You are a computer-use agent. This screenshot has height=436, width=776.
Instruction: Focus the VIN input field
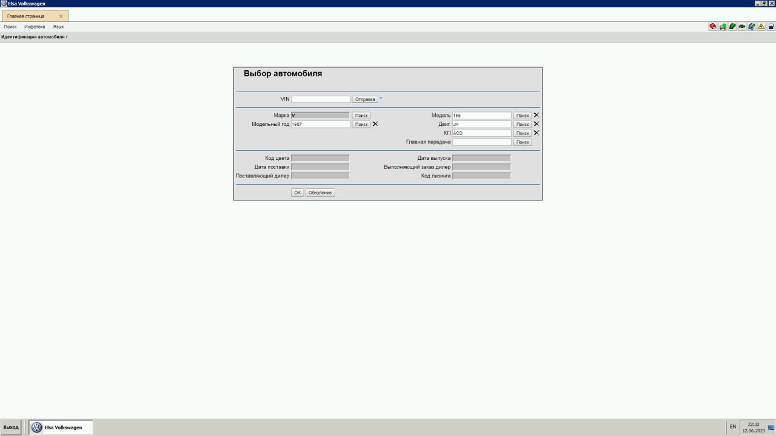pos(321,99)
